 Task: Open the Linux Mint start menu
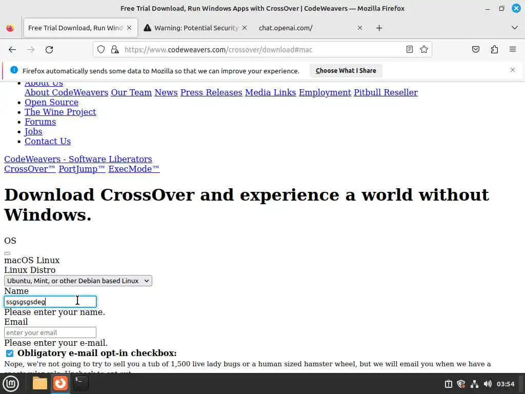point(11,383)
